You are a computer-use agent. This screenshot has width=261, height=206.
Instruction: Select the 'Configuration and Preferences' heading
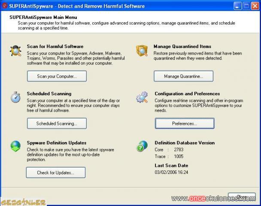point(187,94)
